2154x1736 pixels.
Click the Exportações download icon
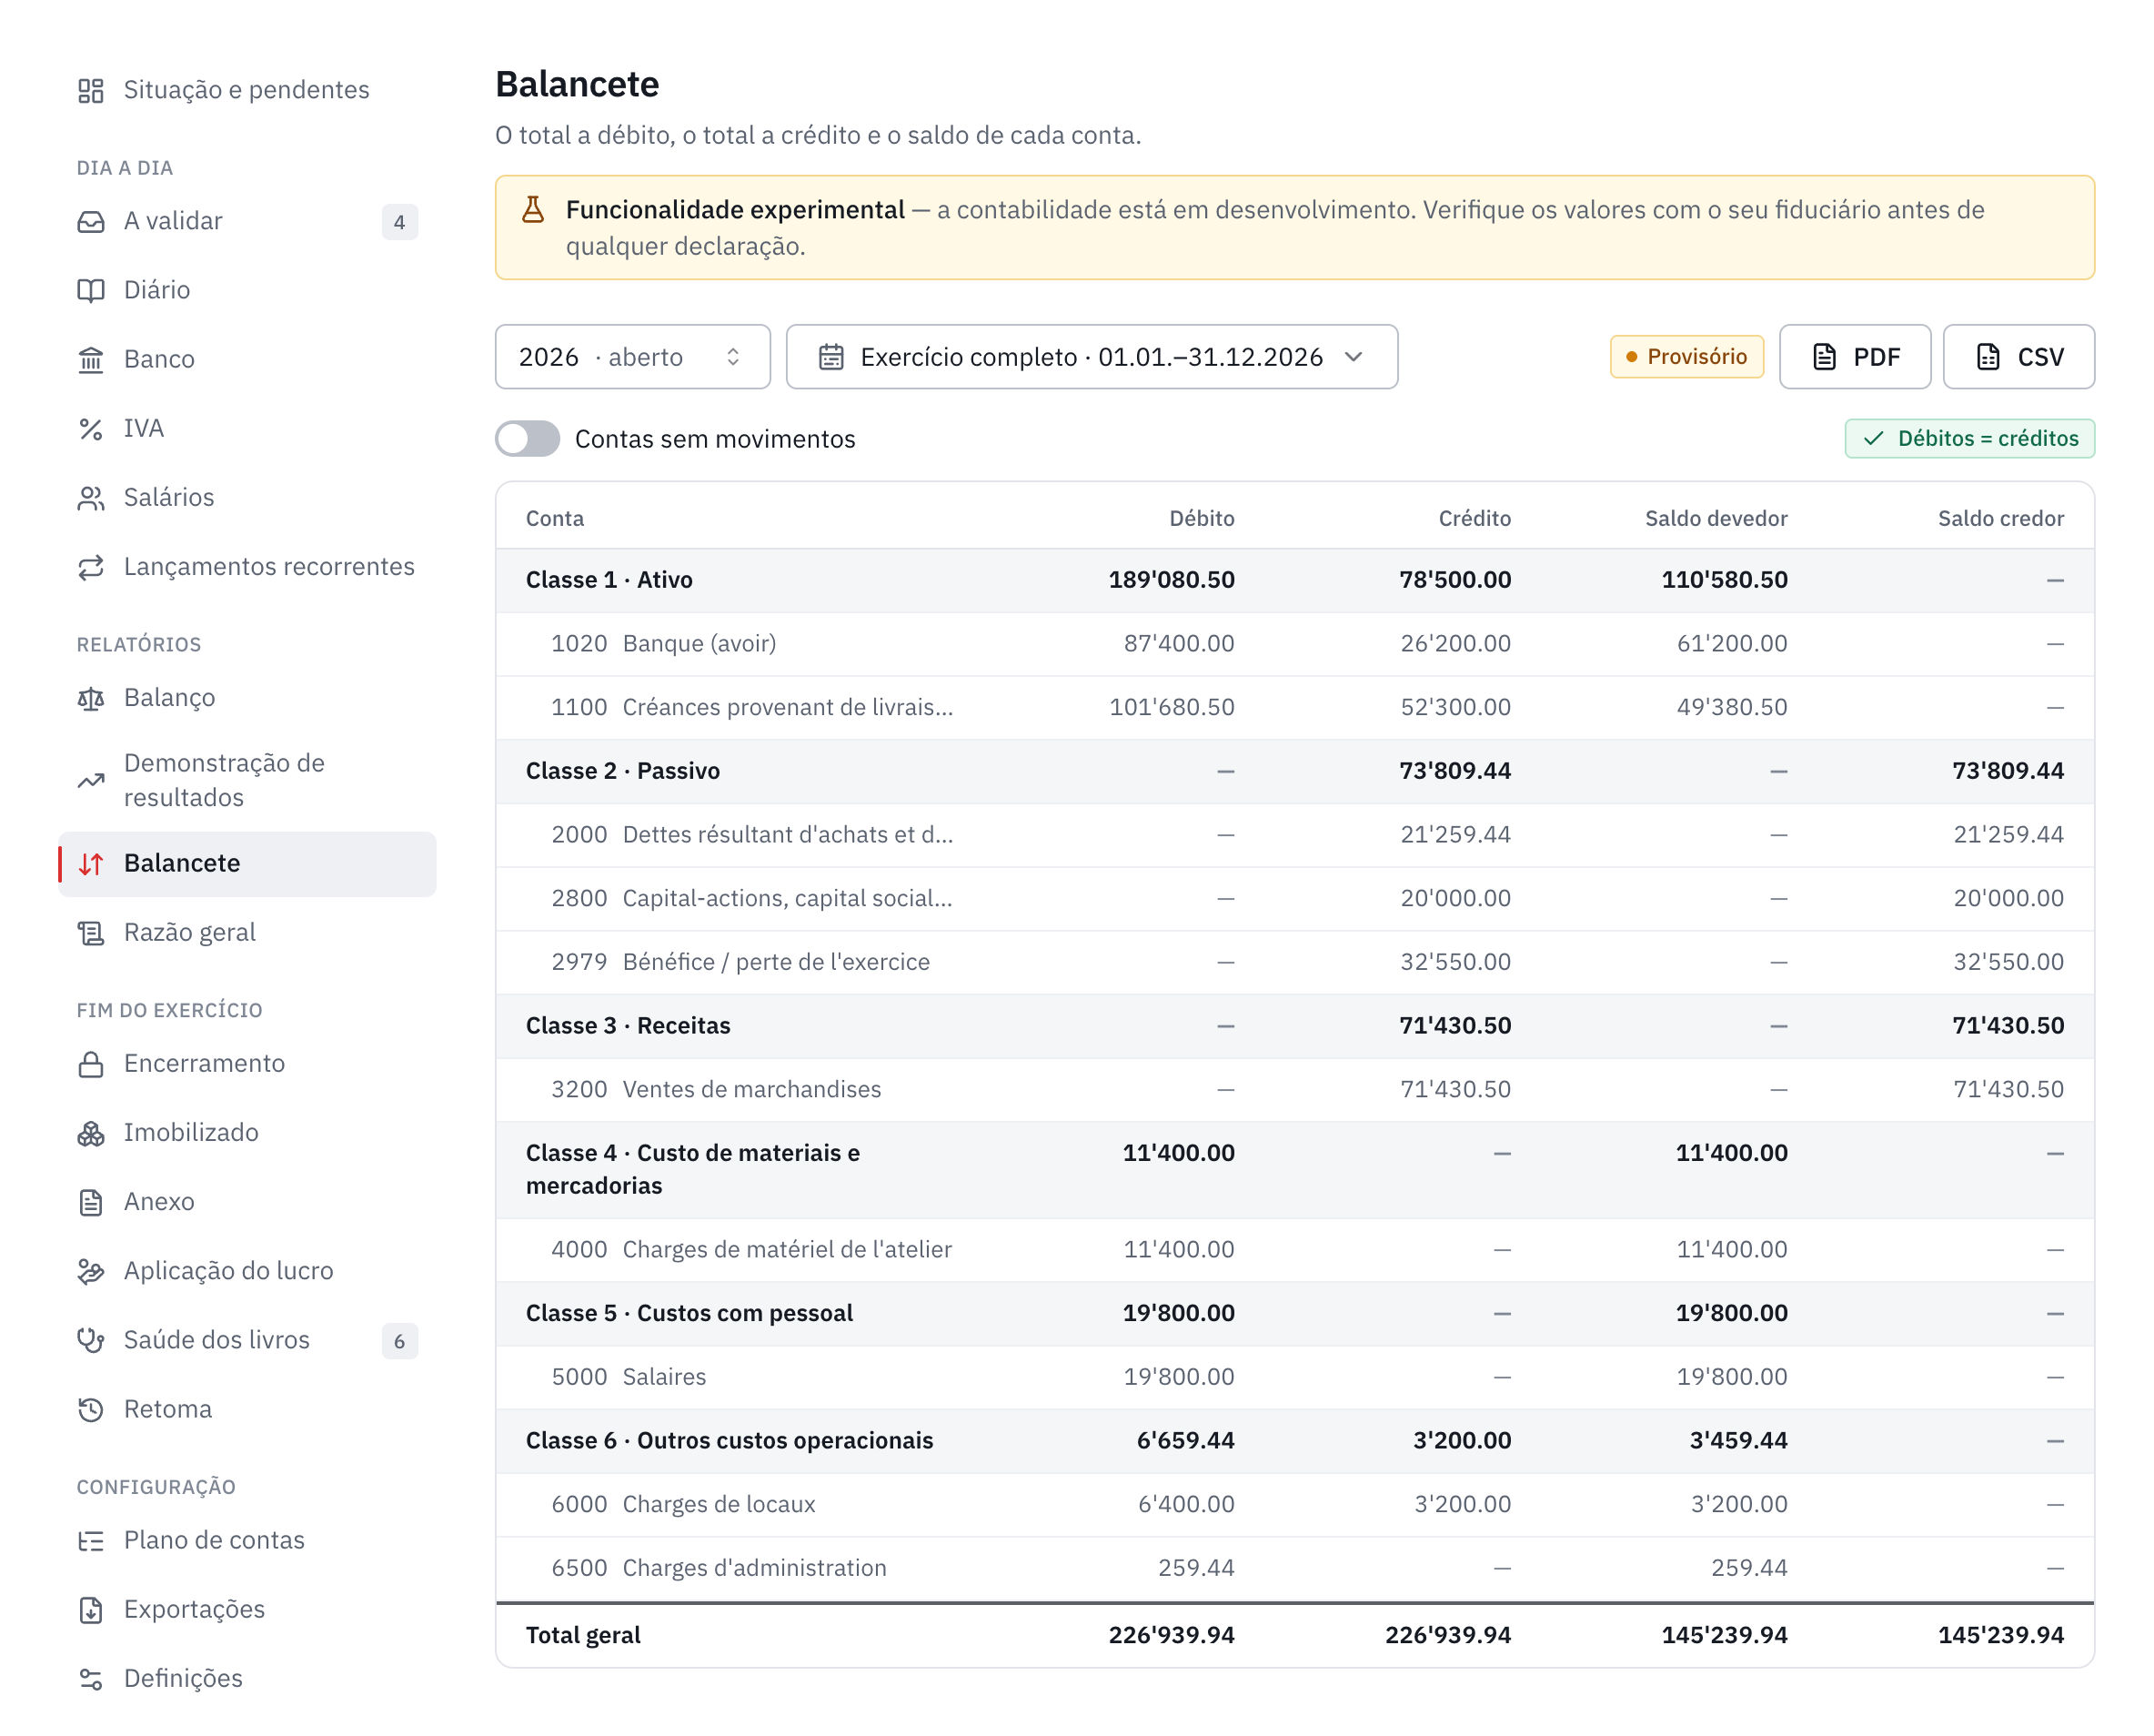(x=91, y=1609)
